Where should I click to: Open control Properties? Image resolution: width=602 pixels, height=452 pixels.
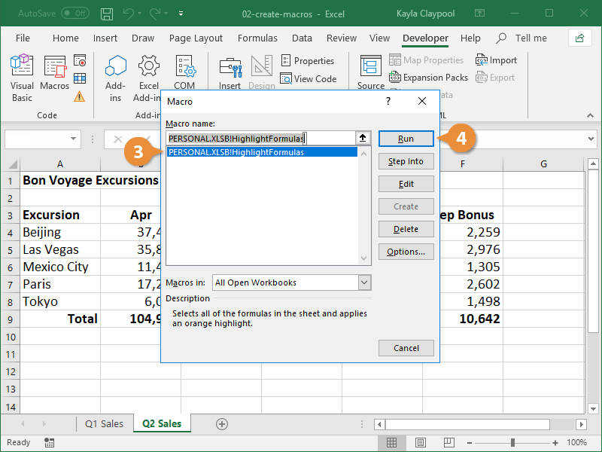click(x=308, y=61)
